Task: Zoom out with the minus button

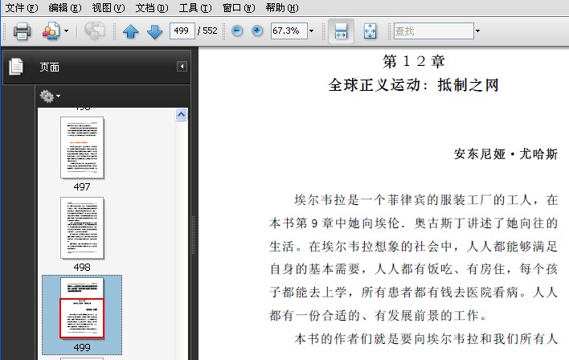Action: (237, 31)
